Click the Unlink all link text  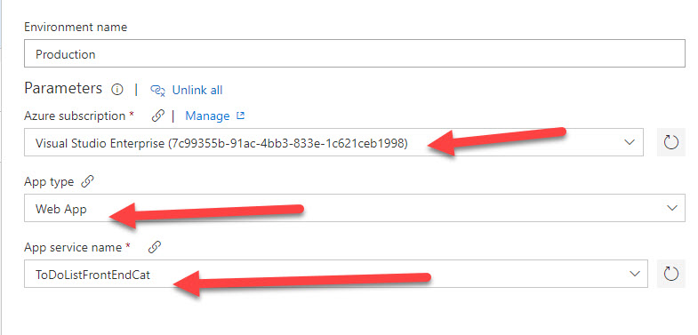197,91
